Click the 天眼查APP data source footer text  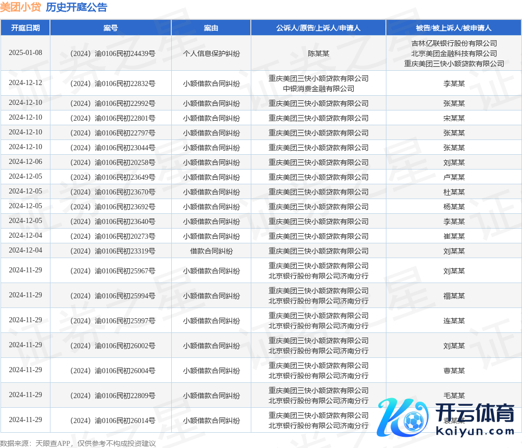(x=54, y=443)
